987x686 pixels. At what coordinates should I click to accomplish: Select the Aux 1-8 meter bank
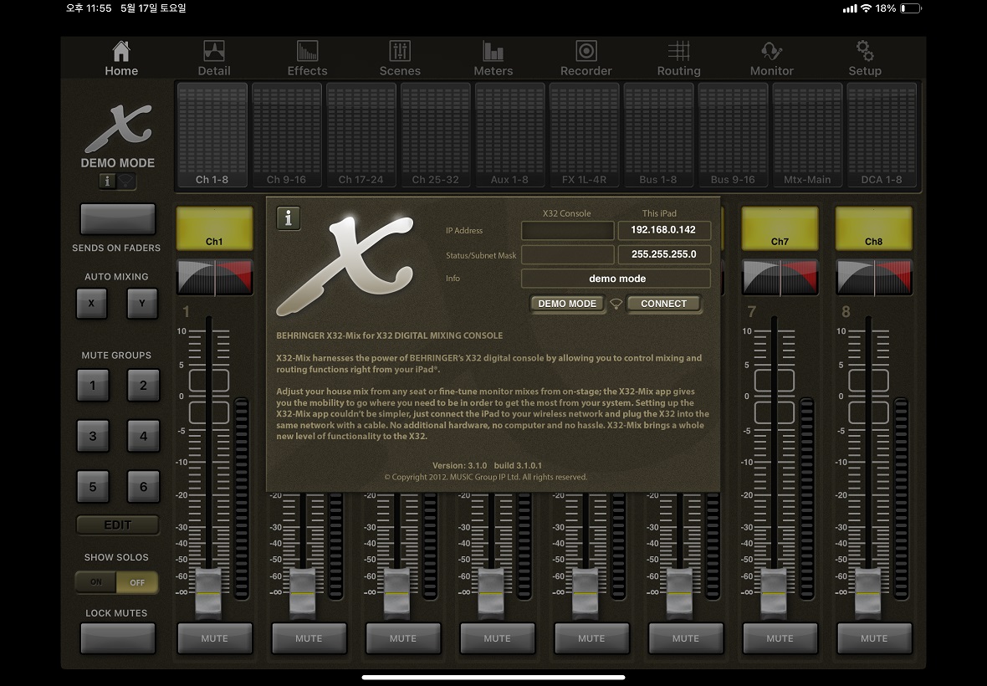coord(509,136)
